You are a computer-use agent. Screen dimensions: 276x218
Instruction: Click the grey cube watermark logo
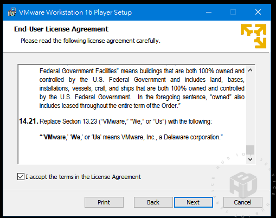243,184
